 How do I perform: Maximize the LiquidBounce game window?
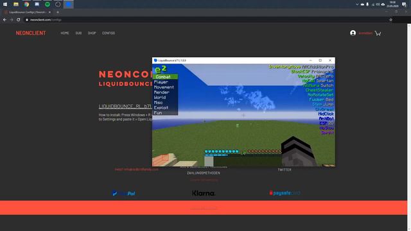[x=320, y=60]
